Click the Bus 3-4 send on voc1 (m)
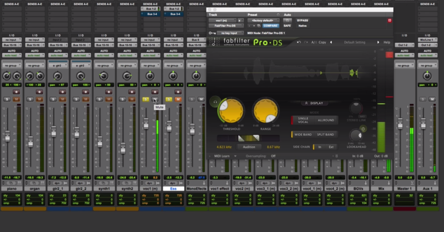The height and width of the screenshot is (232, 444). [x=152, y=14]
